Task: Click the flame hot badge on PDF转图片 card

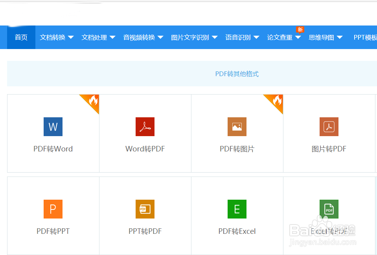Action: click(x=276, y=101)
